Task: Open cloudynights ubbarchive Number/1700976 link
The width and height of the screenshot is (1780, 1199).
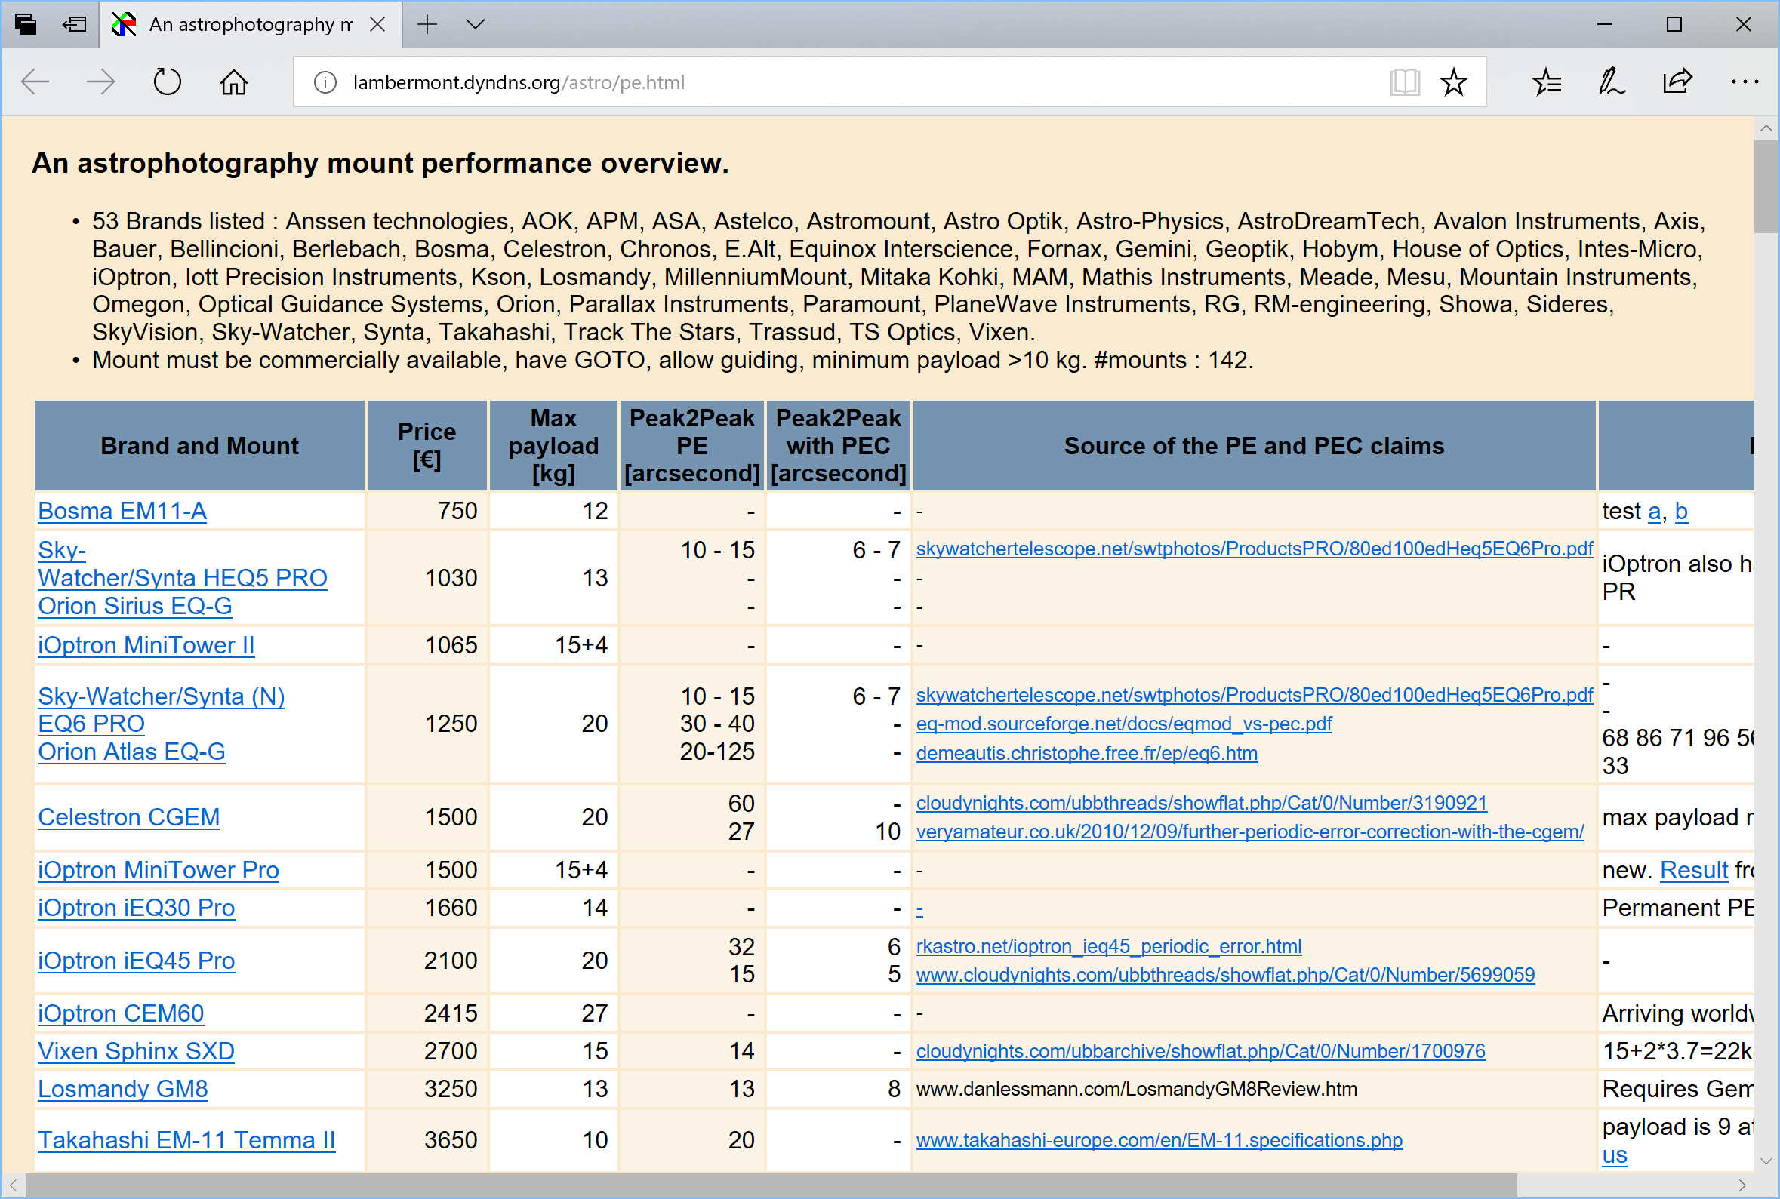Action: (x=1201, y=1051)
